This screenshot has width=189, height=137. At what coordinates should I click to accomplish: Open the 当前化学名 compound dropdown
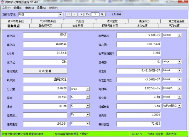pyautogui.click(x=60, y=15)
